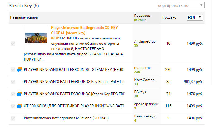Click chat icon beside ОТ 900 КЛЮЧ listing
The height and width of the screenshot is (133, 212).
(20, 106)
